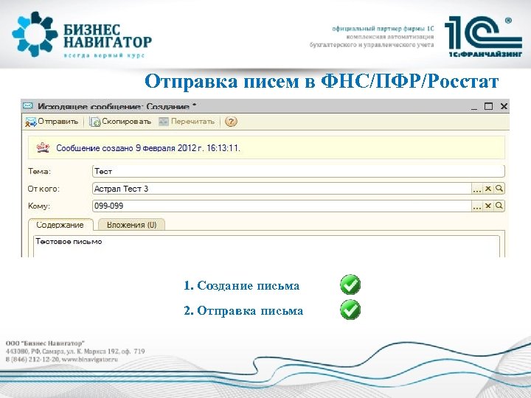Click the envelope icon in window title bar
Viewport: 531px width, 398px height.
pos(28,106)
